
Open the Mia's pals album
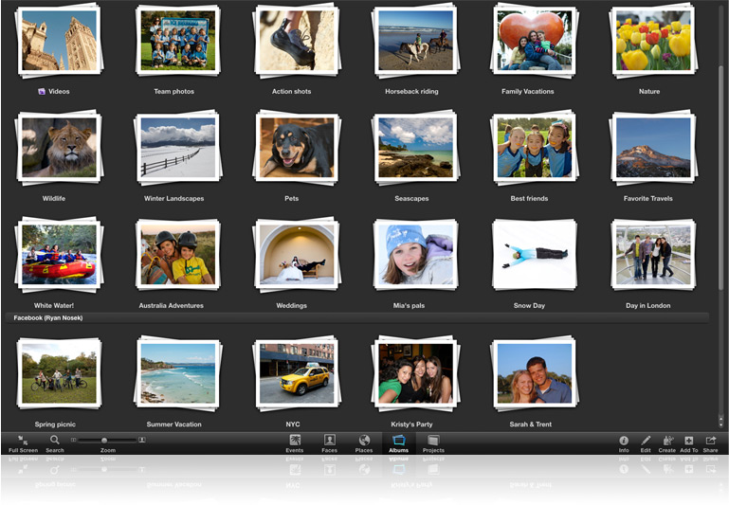click(415, 255)
